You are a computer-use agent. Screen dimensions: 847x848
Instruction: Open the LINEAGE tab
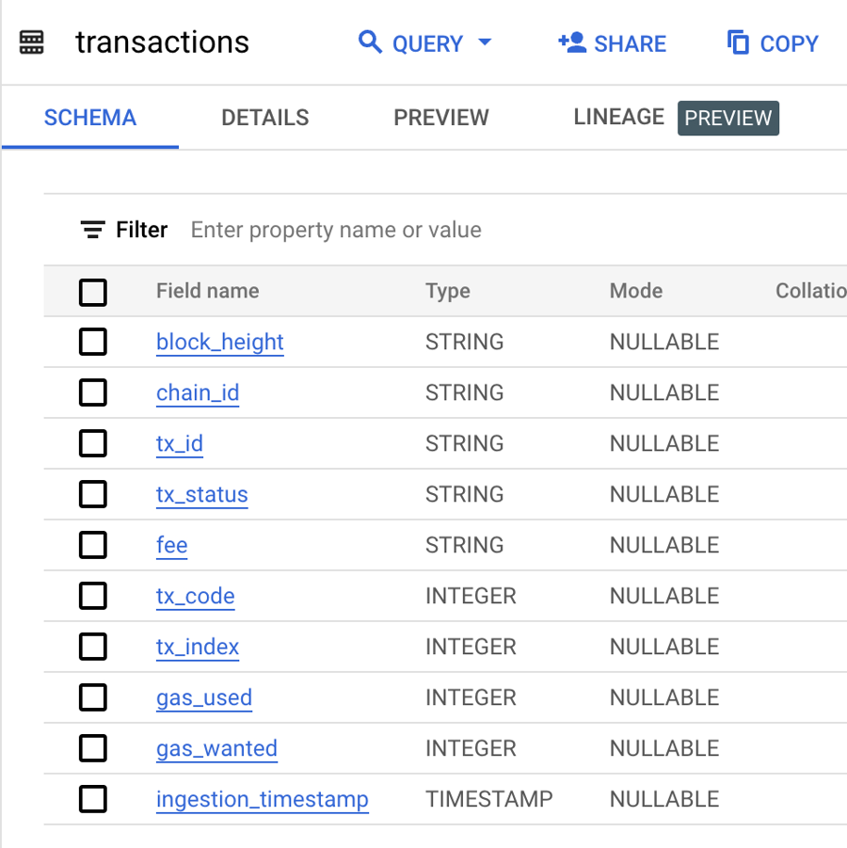click(618, 118)
